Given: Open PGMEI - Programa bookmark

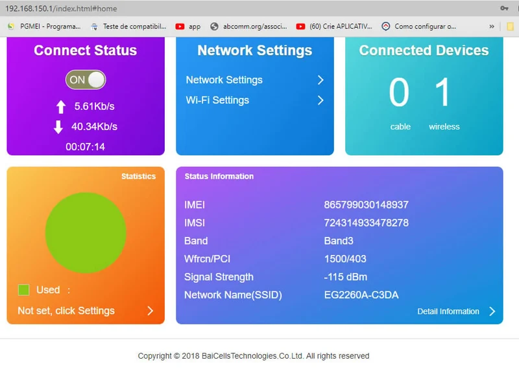Looking at the screenshot, I should coord(44,27).
